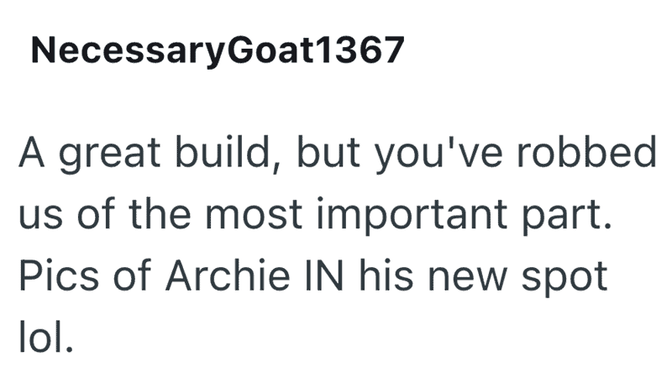Click the word "us" starting the second line

pyautogui.click(x=37, y=217)
